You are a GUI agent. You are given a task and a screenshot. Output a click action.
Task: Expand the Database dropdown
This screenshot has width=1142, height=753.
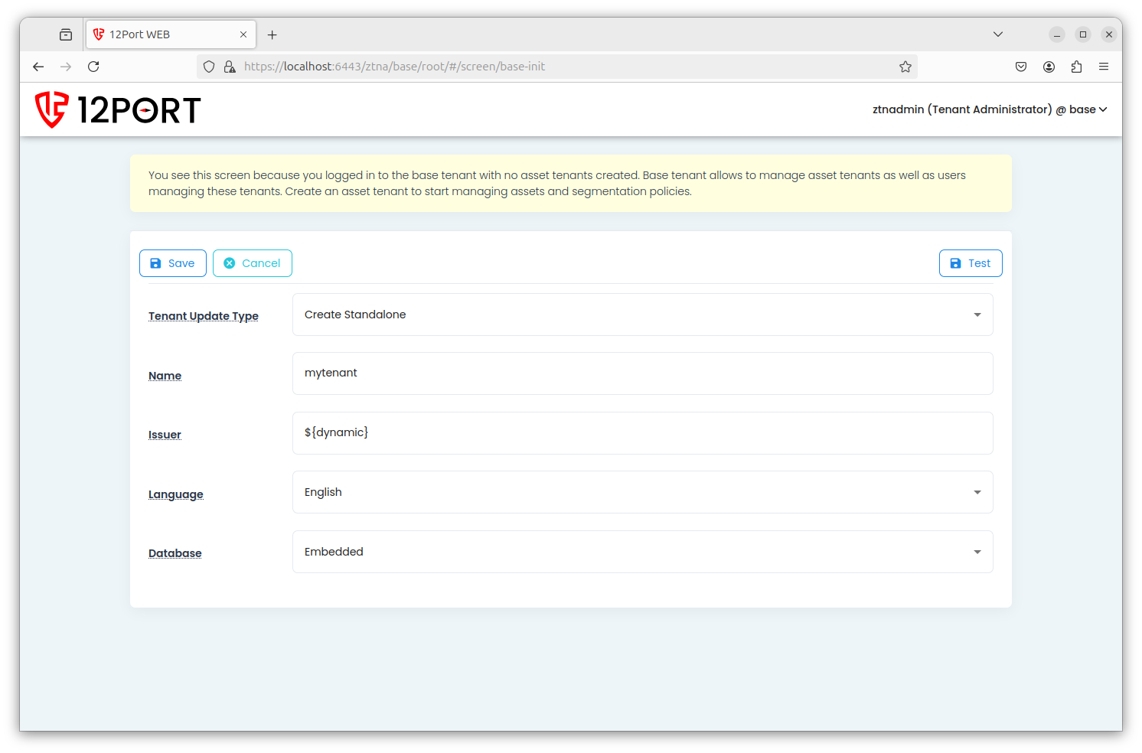pyautogui.click(x=642, y=552)
